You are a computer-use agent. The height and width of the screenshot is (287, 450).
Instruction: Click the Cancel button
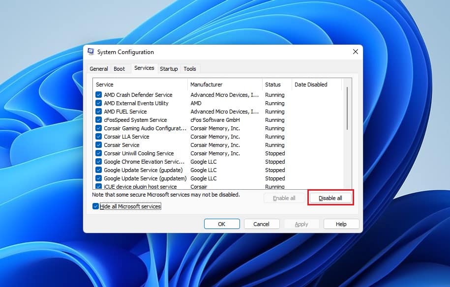click(262, 224)
